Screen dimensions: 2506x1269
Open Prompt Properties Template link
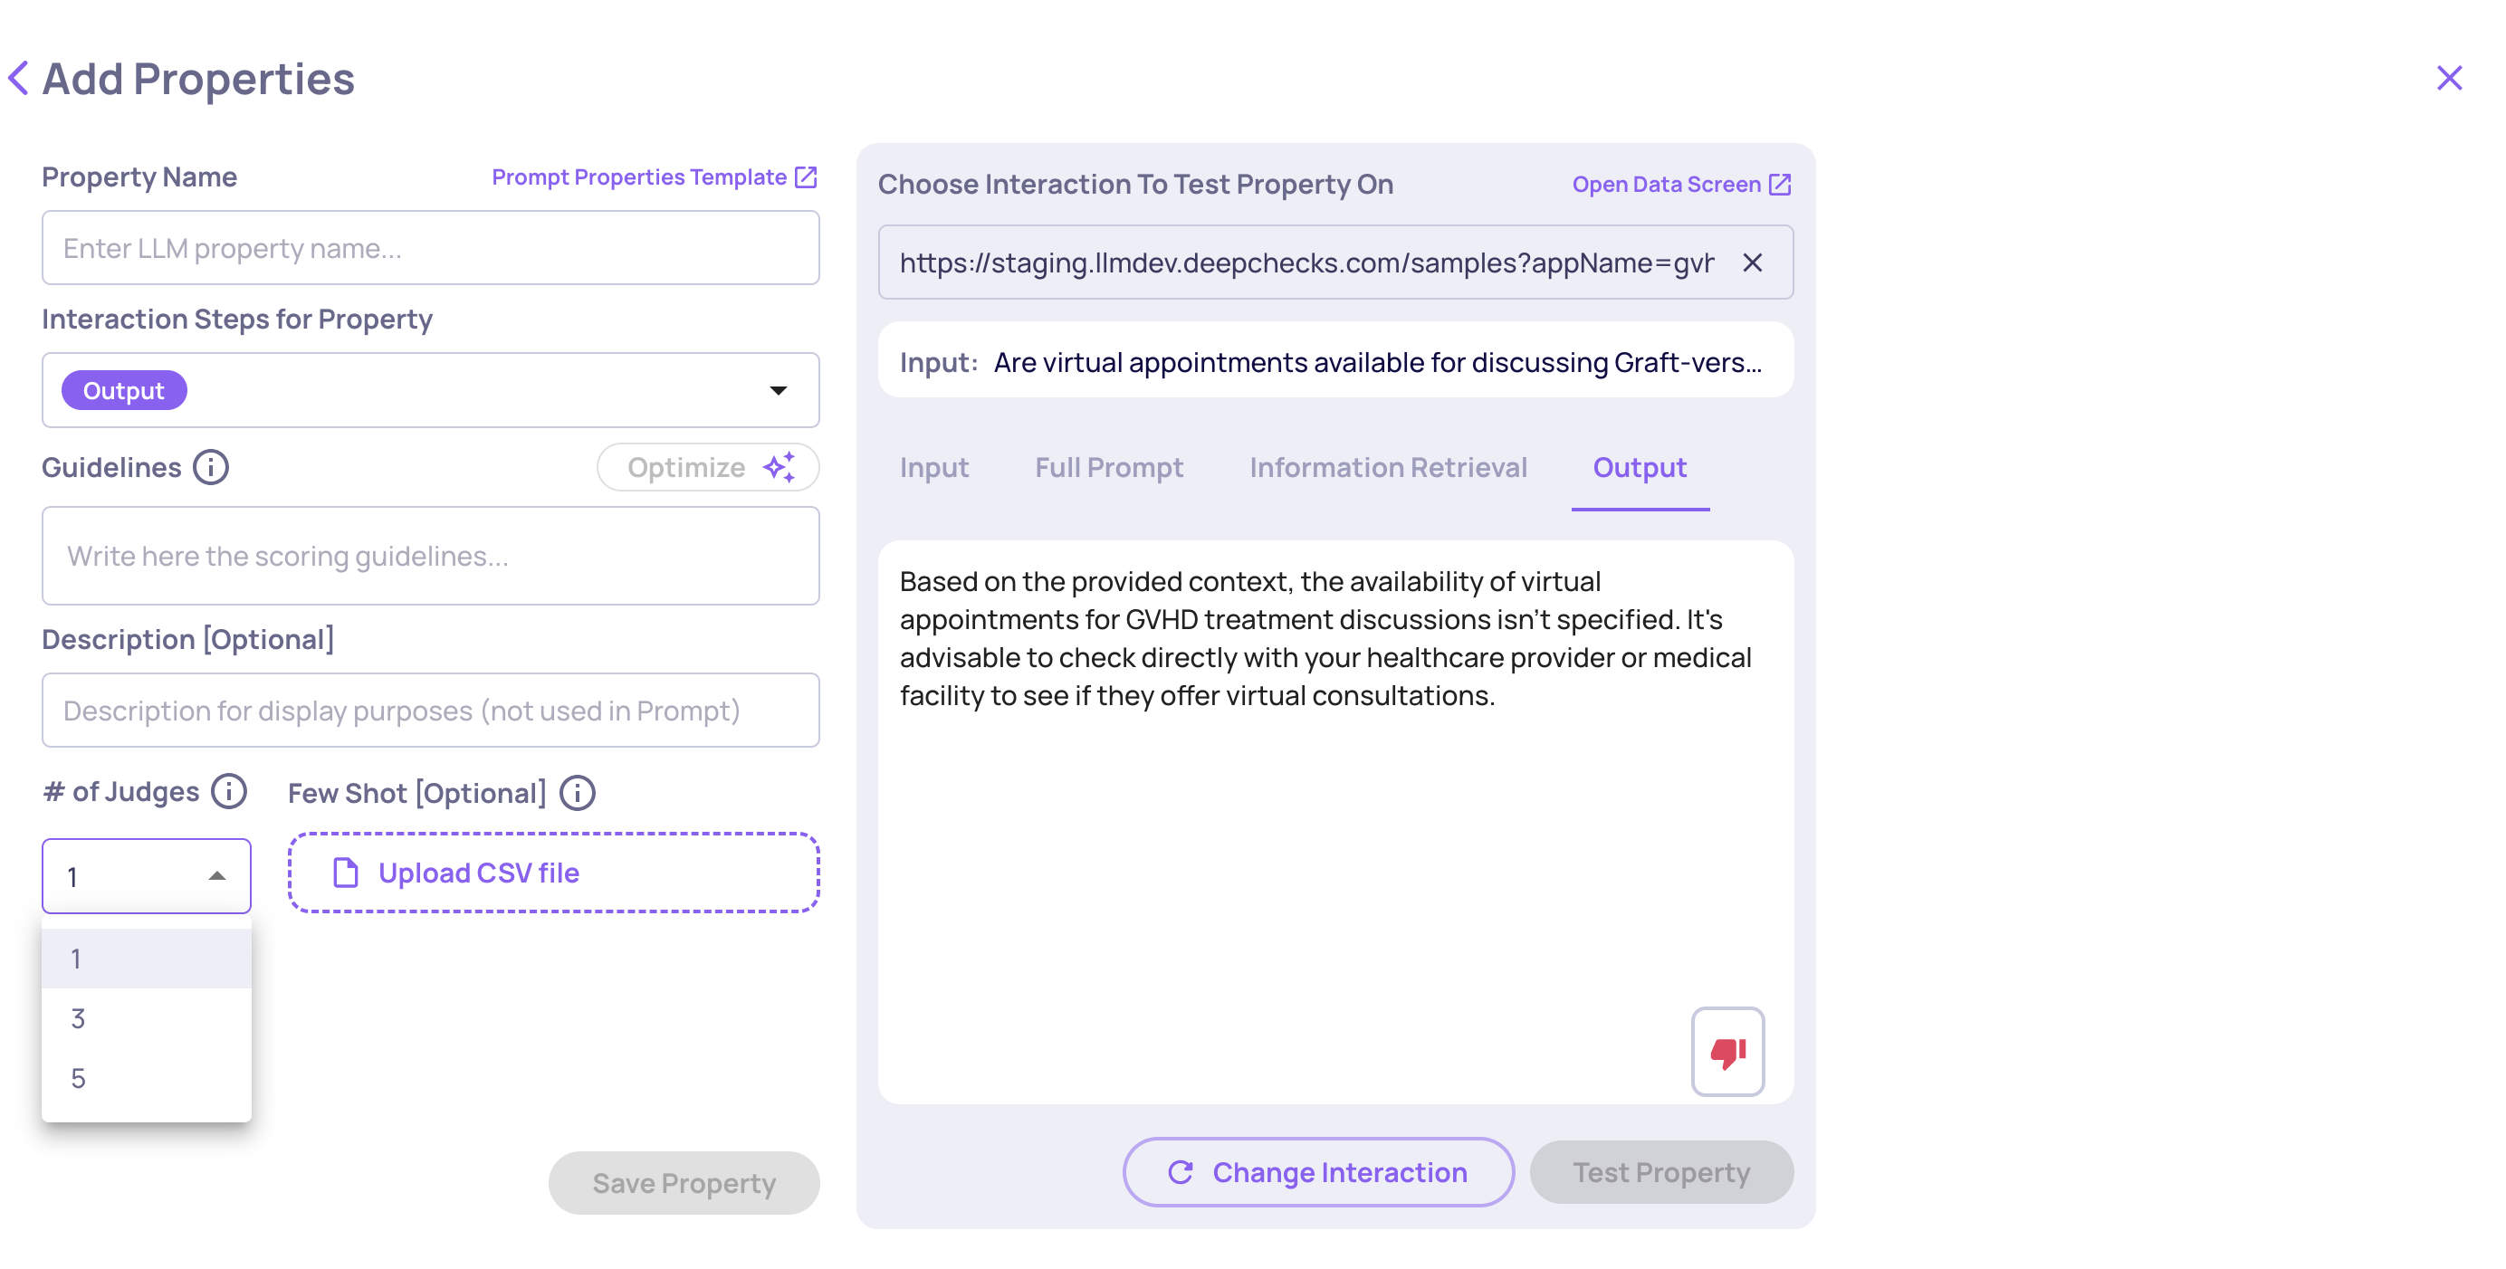coord(653,177)
